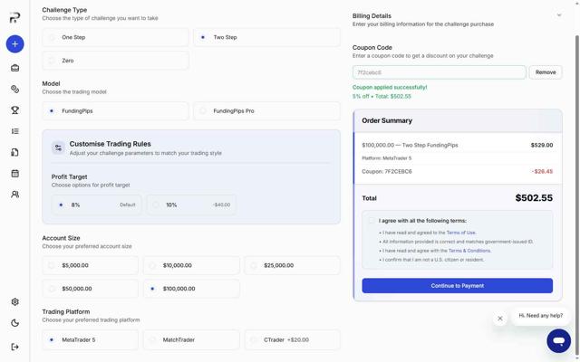Click the Customise Trading Rules sliders icon
Viewport: 580px width, 362px height.
click(x=58, y=148)
